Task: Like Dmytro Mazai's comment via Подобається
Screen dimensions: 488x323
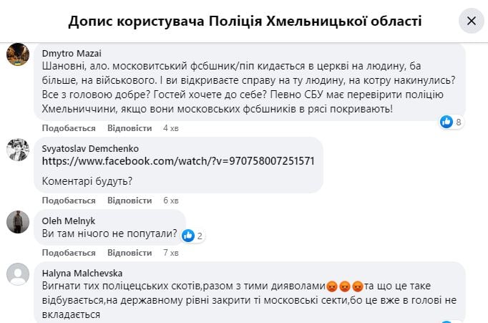Action: [x=69, y=128]
